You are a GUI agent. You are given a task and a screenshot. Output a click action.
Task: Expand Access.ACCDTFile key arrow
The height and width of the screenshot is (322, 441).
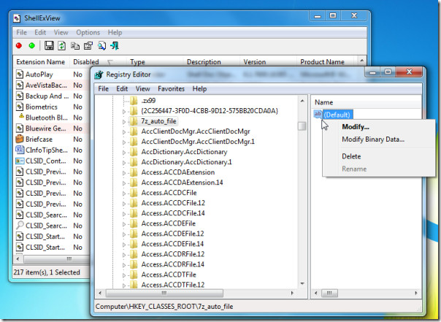coord(124,275)
